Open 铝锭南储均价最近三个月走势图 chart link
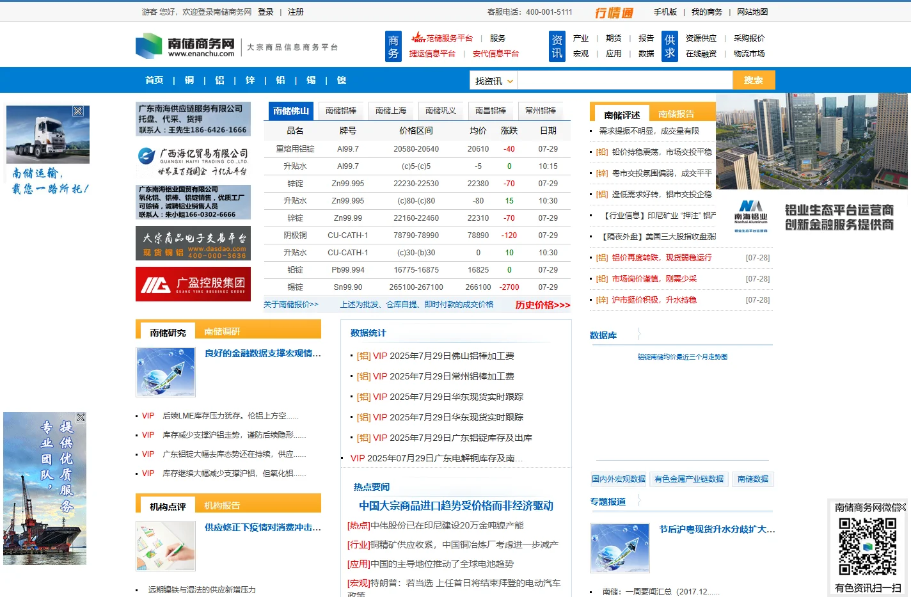 tap(683, 357)
